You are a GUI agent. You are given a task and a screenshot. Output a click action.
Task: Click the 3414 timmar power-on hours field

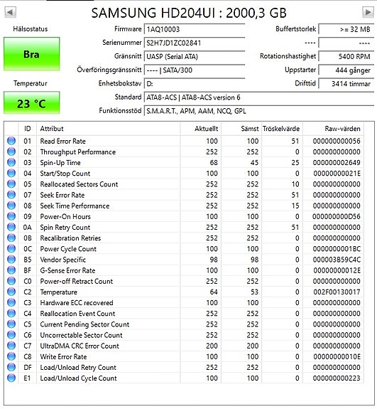click(x=346, y=83)
